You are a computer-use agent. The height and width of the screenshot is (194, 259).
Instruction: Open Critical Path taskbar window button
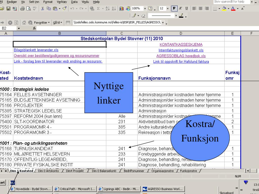pyautogui.click(x=75, y=189)
